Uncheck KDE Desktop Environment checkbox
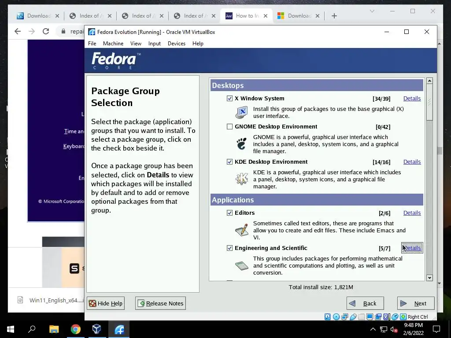The image size is (451, 338). point(229,162)
